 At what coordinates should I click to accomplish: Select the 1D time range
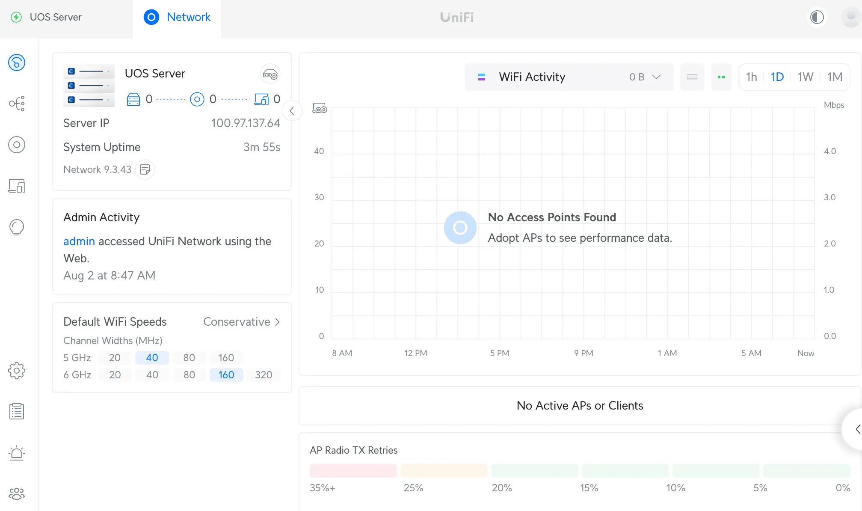point(777,77)
